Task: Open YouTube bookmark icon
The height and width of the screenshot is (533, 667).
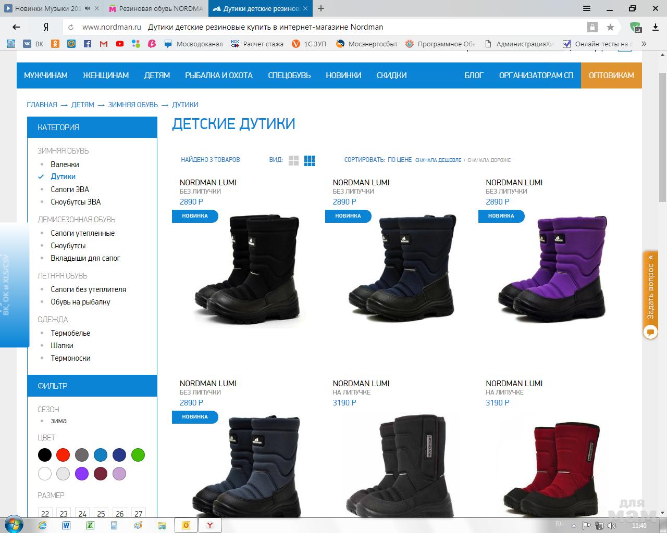Action: click(120, 44)
